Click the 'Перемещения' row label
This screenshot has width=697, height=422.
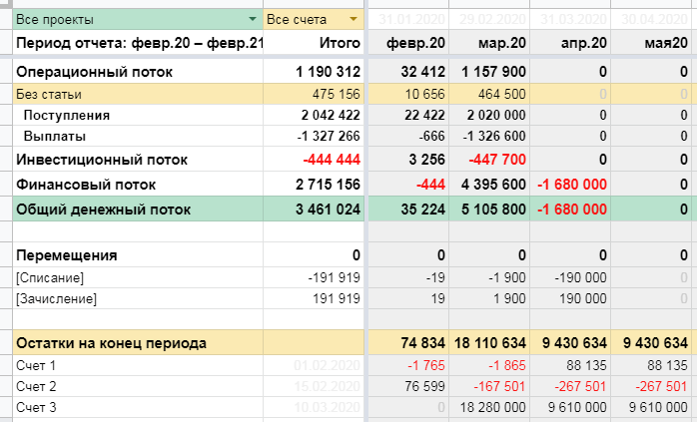click(67, 255)
